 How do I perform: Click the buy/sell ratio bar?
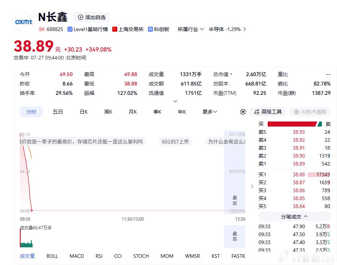pos(295,124)
